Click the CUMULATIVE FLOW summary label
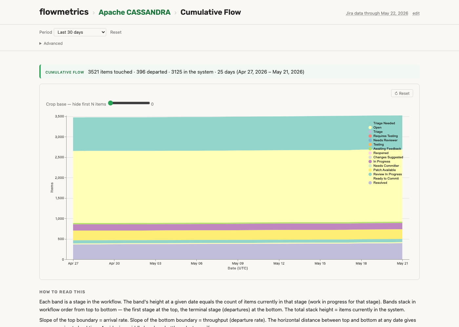This screenshot has height=327, width=459. (x=65, y=72)
